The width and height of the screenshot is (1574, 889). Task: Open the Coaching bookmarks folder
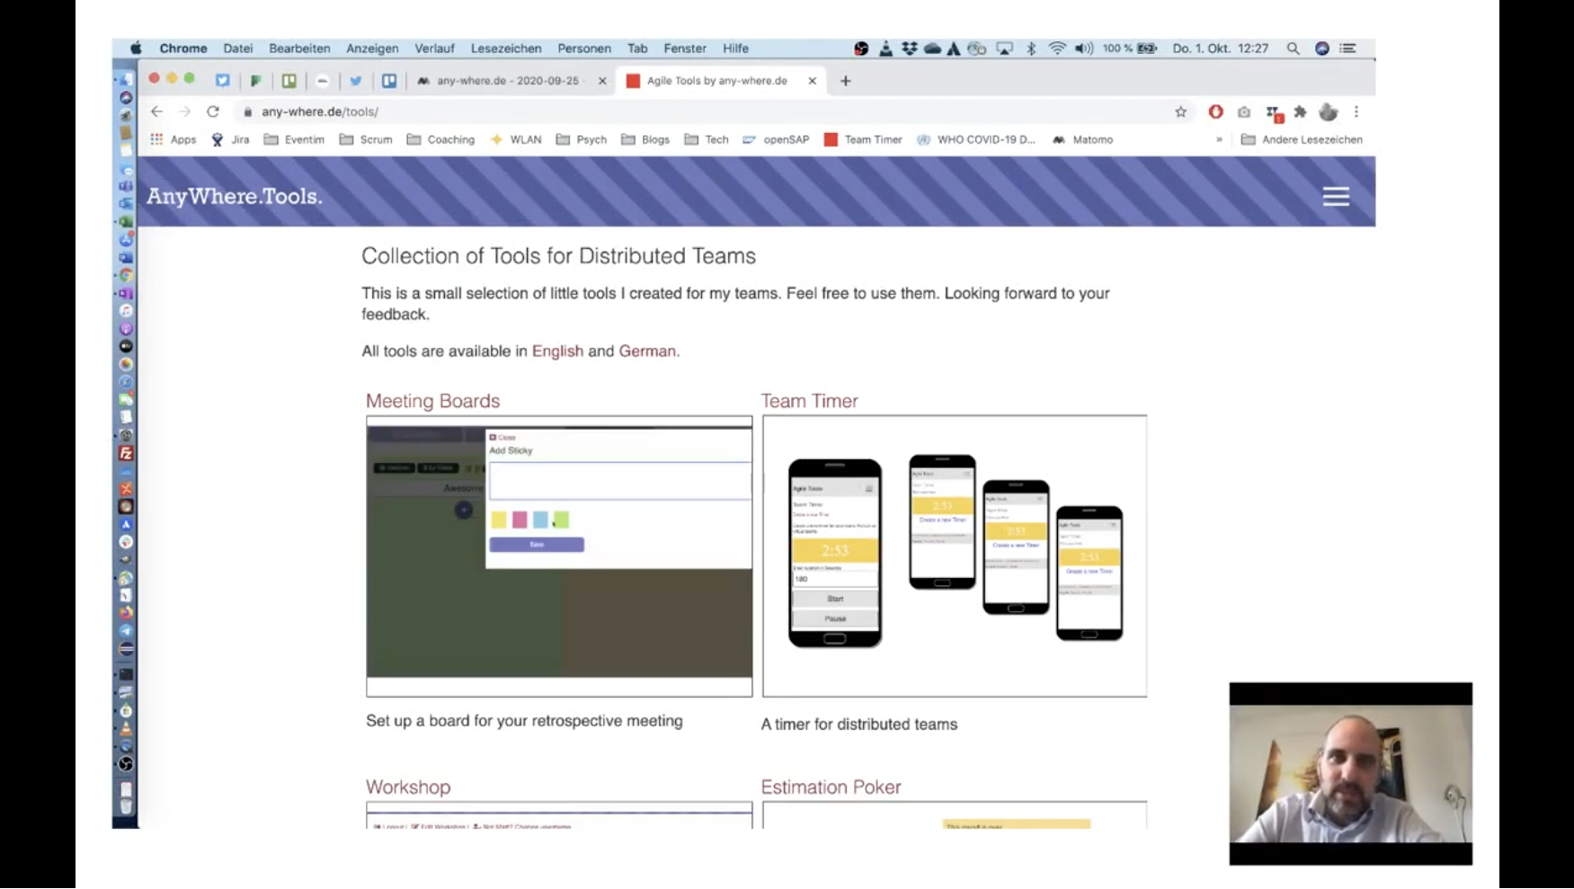click(440, 139)
